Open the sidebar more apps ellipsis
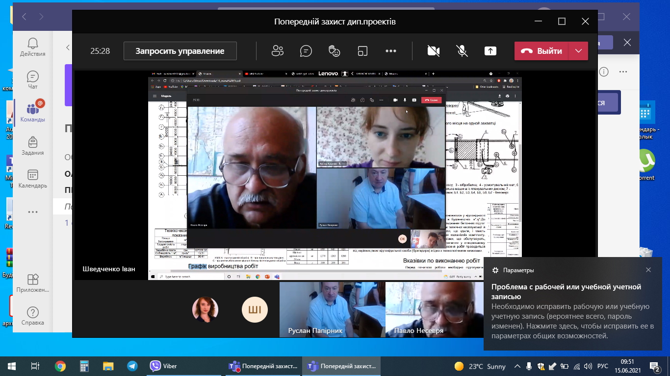Screen dimensions: 670x376 tap(33, 212)
